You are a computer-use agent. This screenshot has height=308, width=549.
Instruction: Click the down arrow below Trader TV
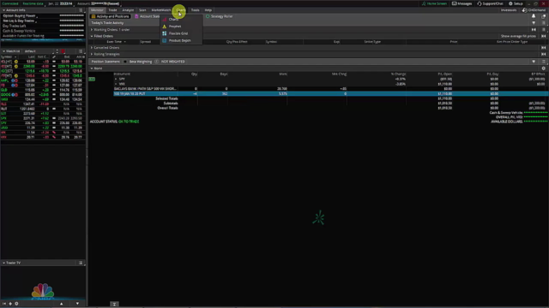(x=77, y=304)
